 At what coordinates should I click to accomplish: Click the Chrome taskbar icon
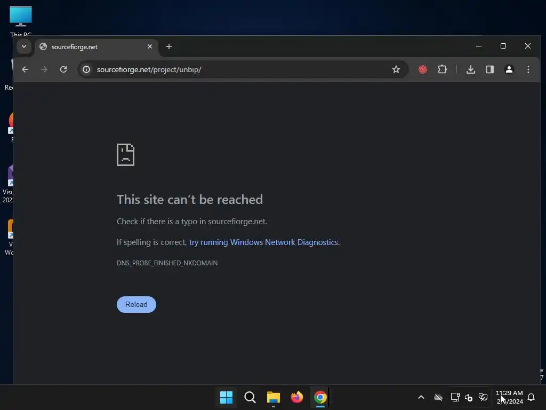320,397
